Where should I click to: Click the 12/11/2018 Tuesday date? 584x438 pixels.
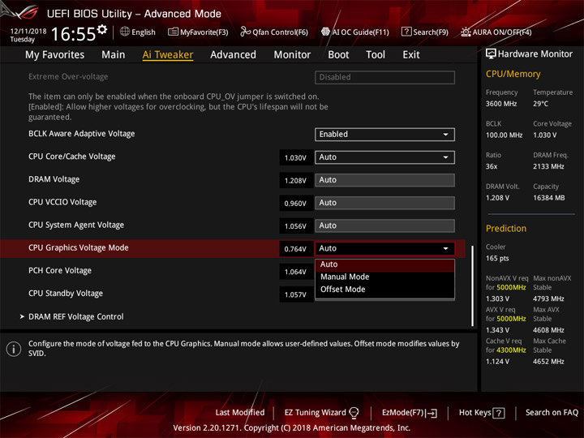(28, 36)
